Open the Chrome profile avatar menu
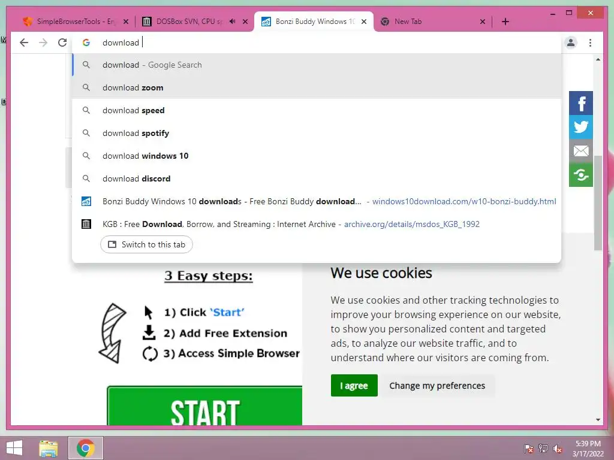The height and width of the screenshot is (460, 614). [571, 43]
